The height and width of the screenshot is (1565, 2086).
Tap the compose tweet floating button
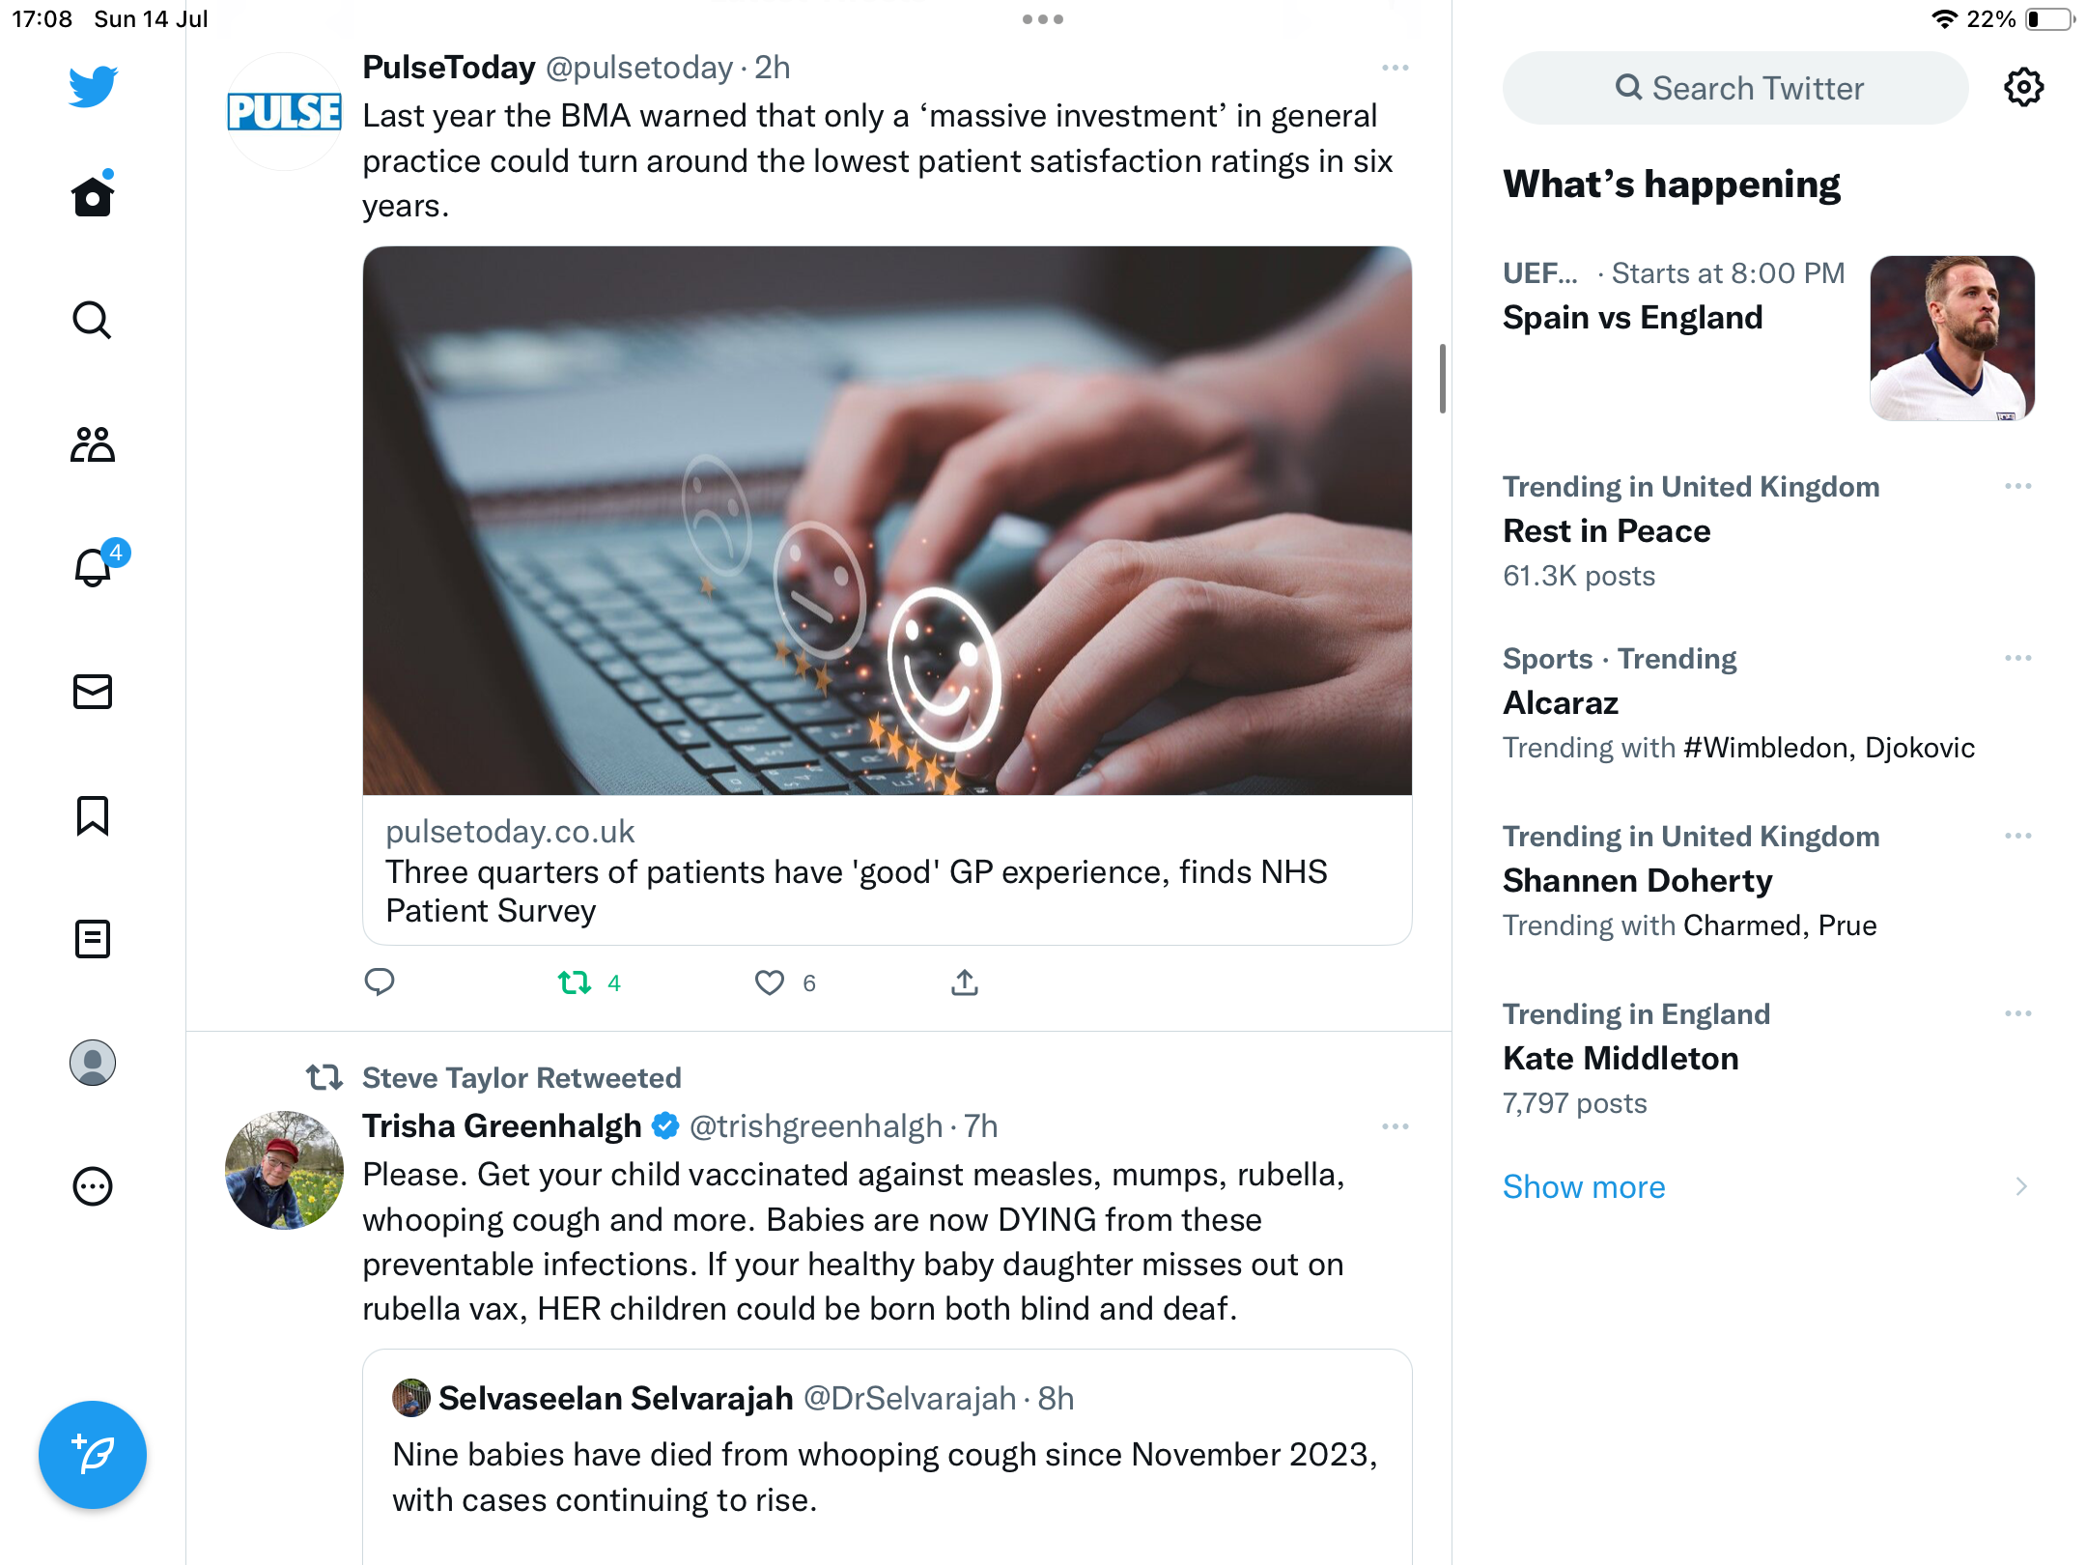point(93,1455)
